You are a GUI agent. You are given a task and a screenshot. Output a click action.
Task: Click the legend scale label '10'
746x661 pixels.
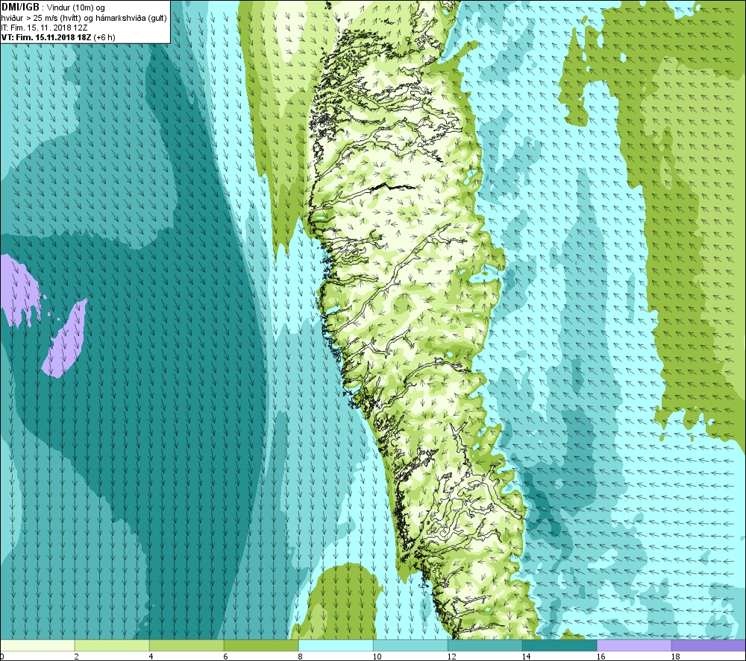(377, 657)
